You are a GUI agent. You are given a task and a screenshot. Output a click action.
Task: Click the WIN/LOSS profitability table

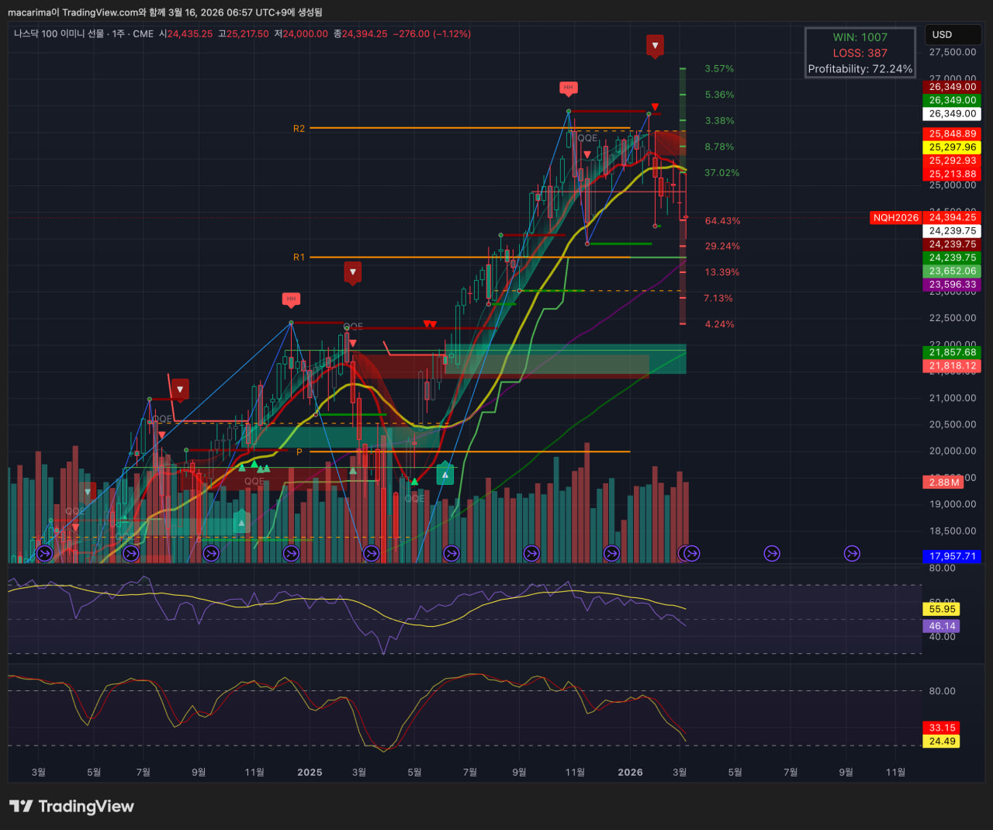[x=860, y=53]
